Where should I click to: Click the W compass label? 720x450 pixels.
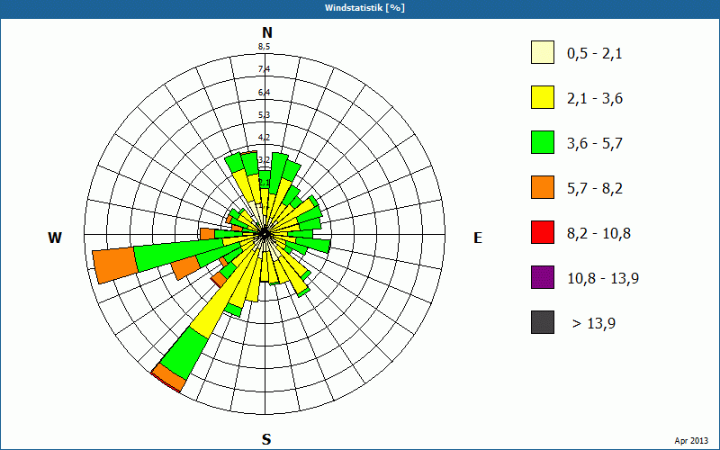(55, 238)
